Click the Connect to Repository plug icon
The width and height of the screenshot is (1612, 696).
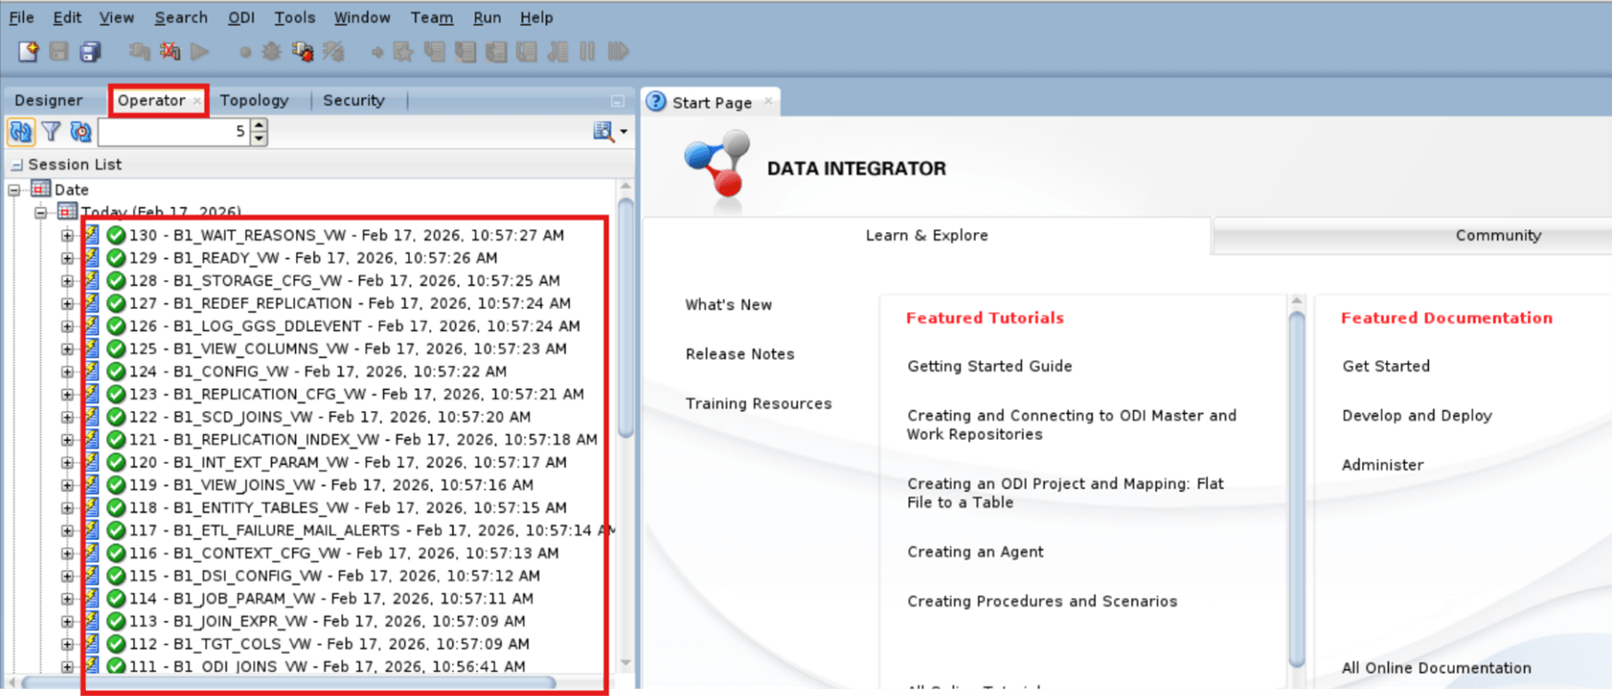(x=140, y=52)
